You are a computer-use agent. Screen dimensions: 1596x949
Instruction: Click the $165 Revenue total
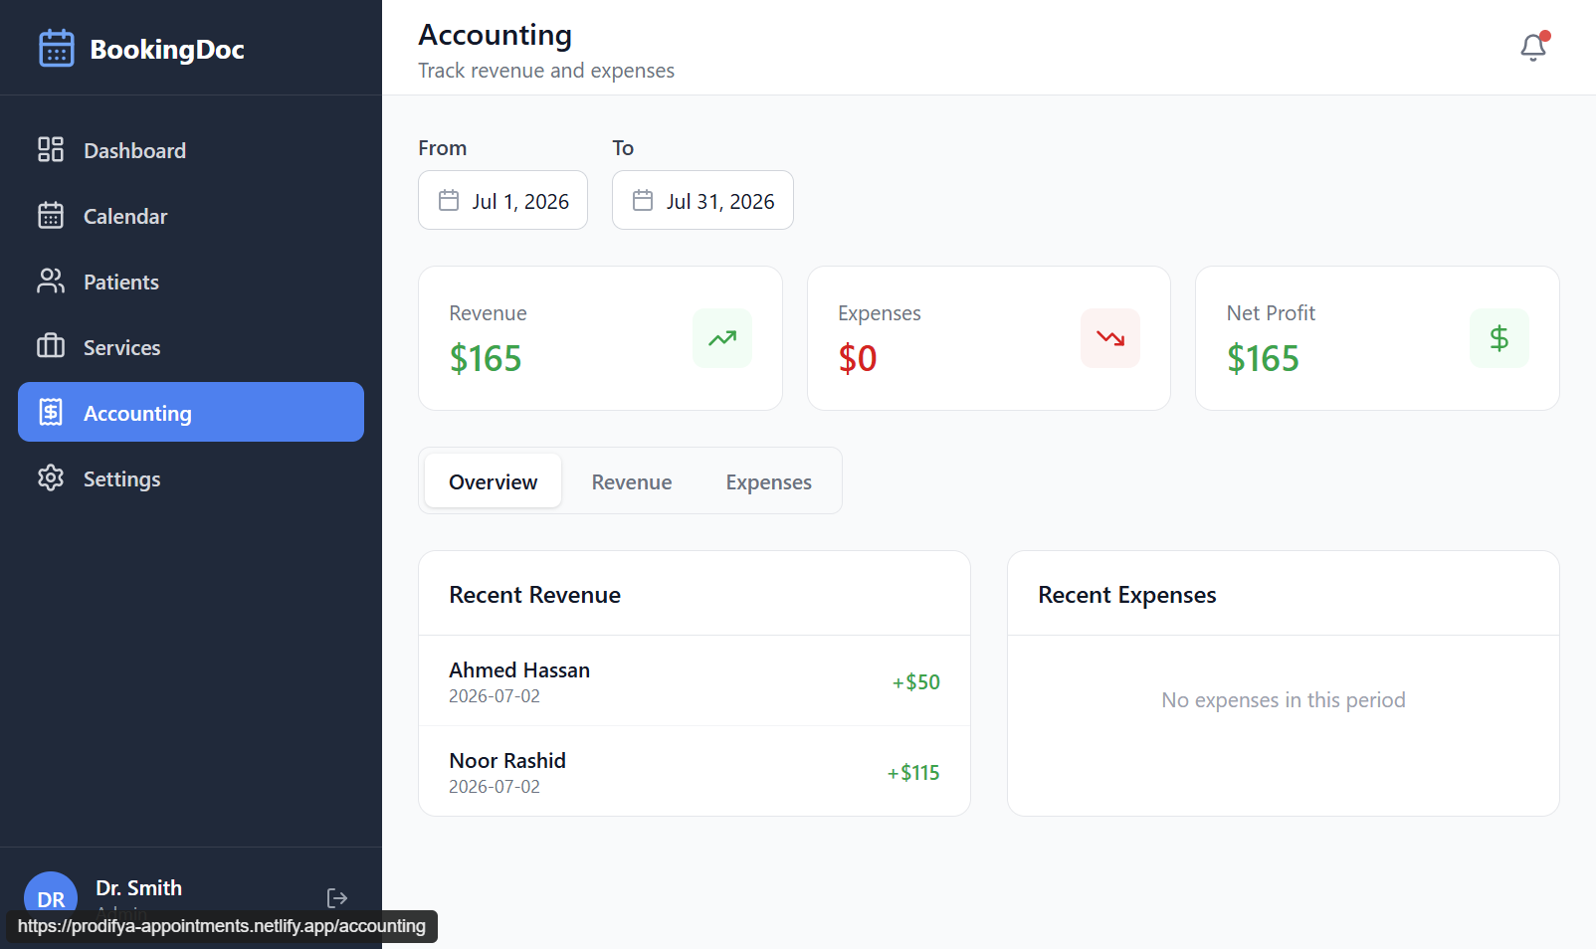tap(486, 358)
